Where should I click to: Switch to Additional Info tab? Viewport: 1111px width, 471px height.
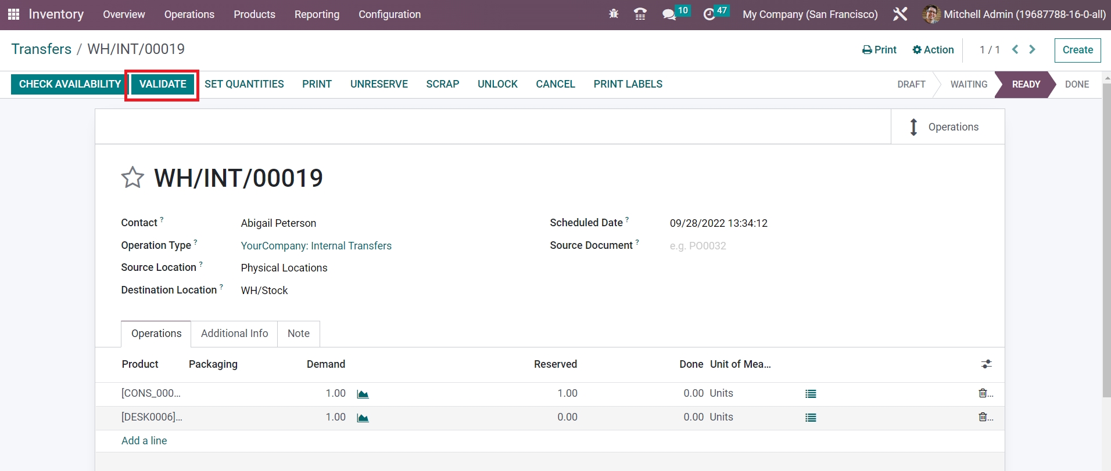234,334
